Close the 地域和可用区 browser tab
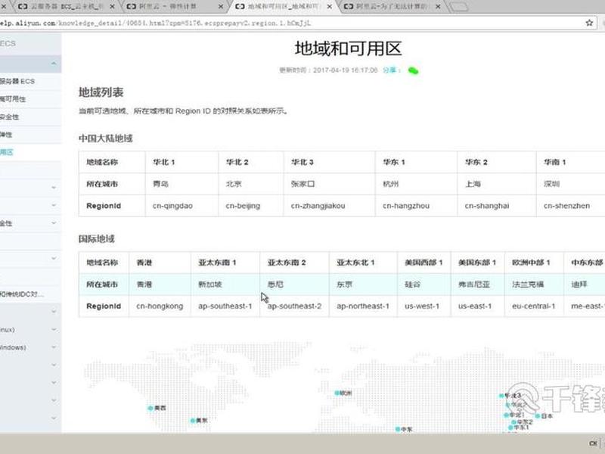Screen dimensions: 605x454 [x=330, y=7]
